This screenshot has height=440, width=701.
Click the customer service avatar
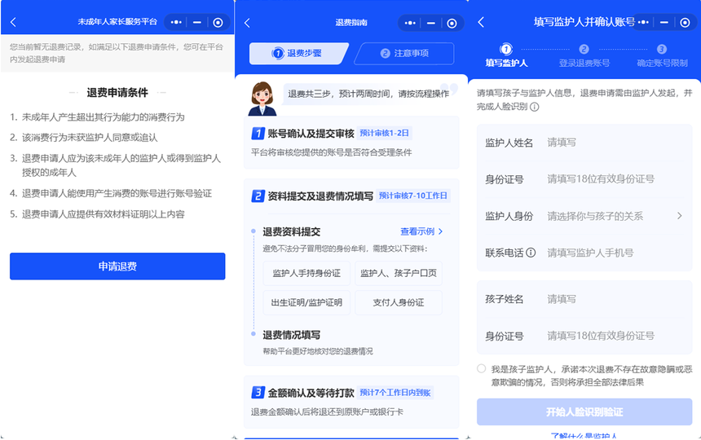tap(262, 99)
